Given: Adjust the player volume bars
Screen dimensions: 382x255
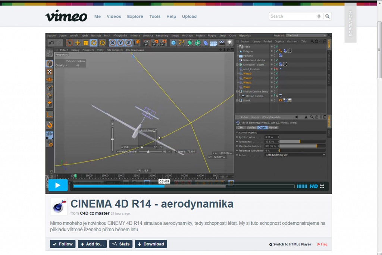Looking at the screenshot, I should pos(302,186).
